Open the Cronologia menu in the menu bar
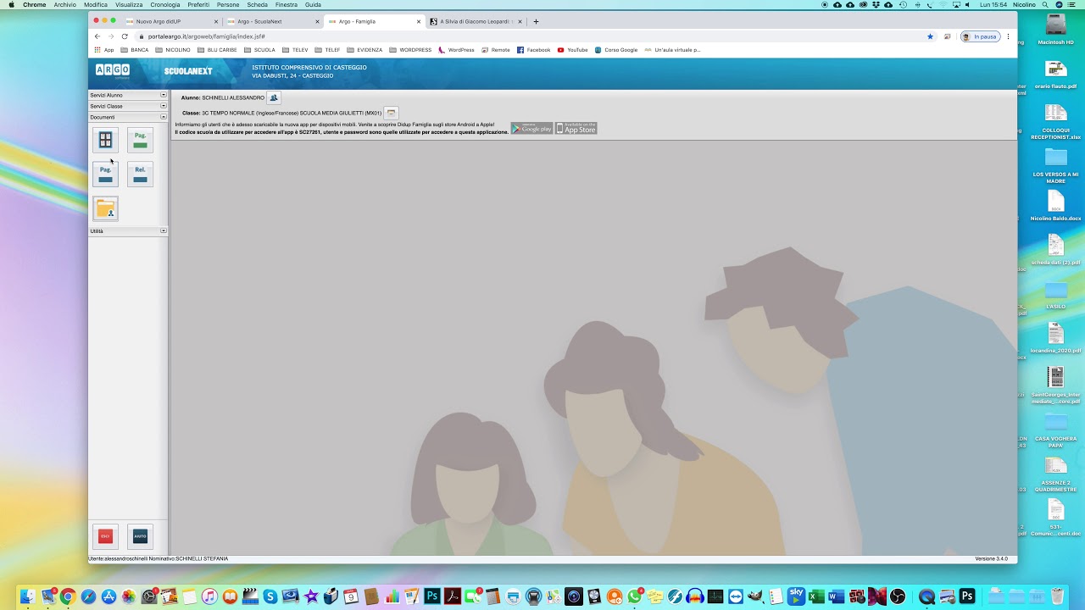The width and height of the screenshot is (1085, 610). [x=165, y=4]
